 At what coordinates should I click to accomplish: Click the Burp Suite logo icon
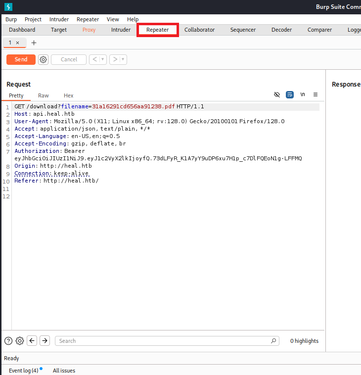pos(8,7)
